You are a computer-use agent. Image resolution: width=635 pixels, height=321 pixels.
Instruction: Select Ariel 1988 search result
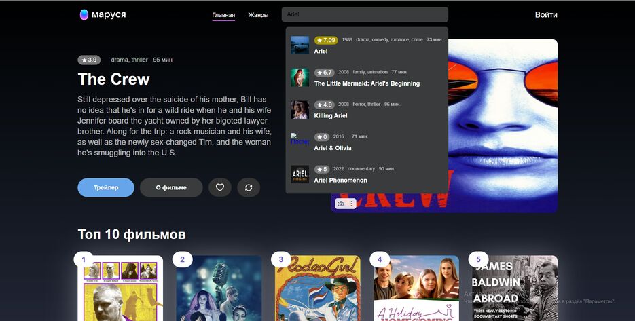tap(367, 45)
